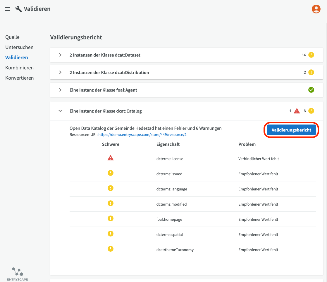Click the wrench Validieren icon

(x=19, y=9)
